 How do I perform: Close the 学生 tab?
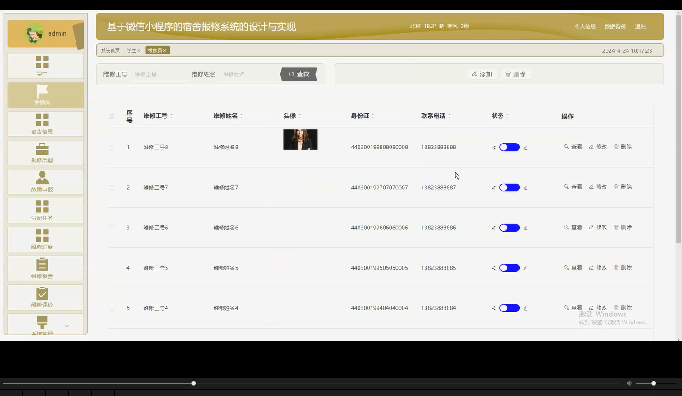[x=139, y=50]
